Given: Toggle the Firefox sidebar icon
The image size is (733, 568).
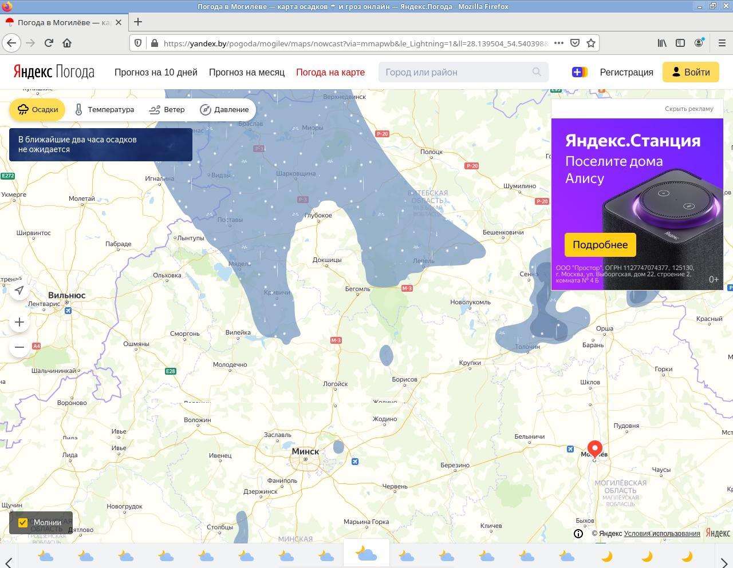Looking at the screenshot, I should tap(680, 43).
